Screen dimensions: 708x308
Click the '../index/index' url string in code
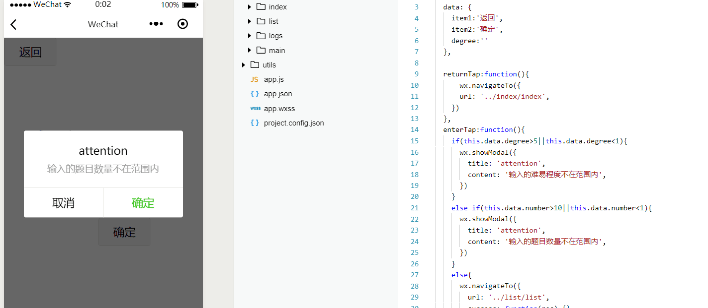tap(513, 97)
